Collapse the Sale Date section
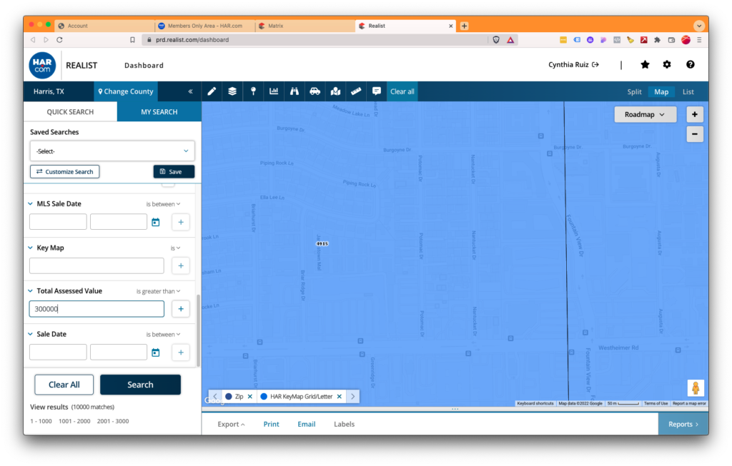732x466 pixels. point(30,334)
